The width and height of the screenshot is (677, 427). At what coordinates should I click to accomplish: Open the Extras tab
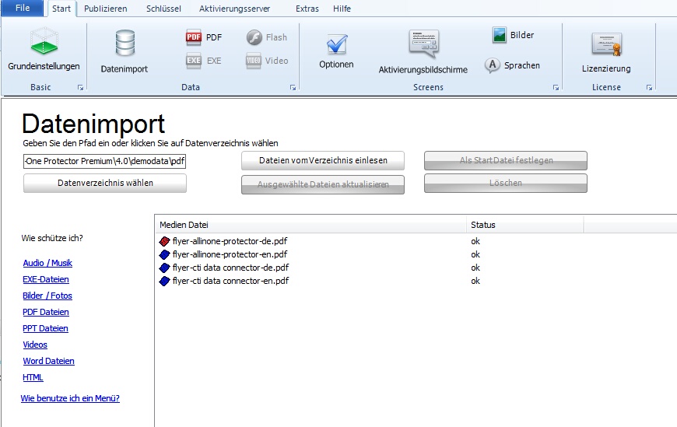tap(307, 9)
